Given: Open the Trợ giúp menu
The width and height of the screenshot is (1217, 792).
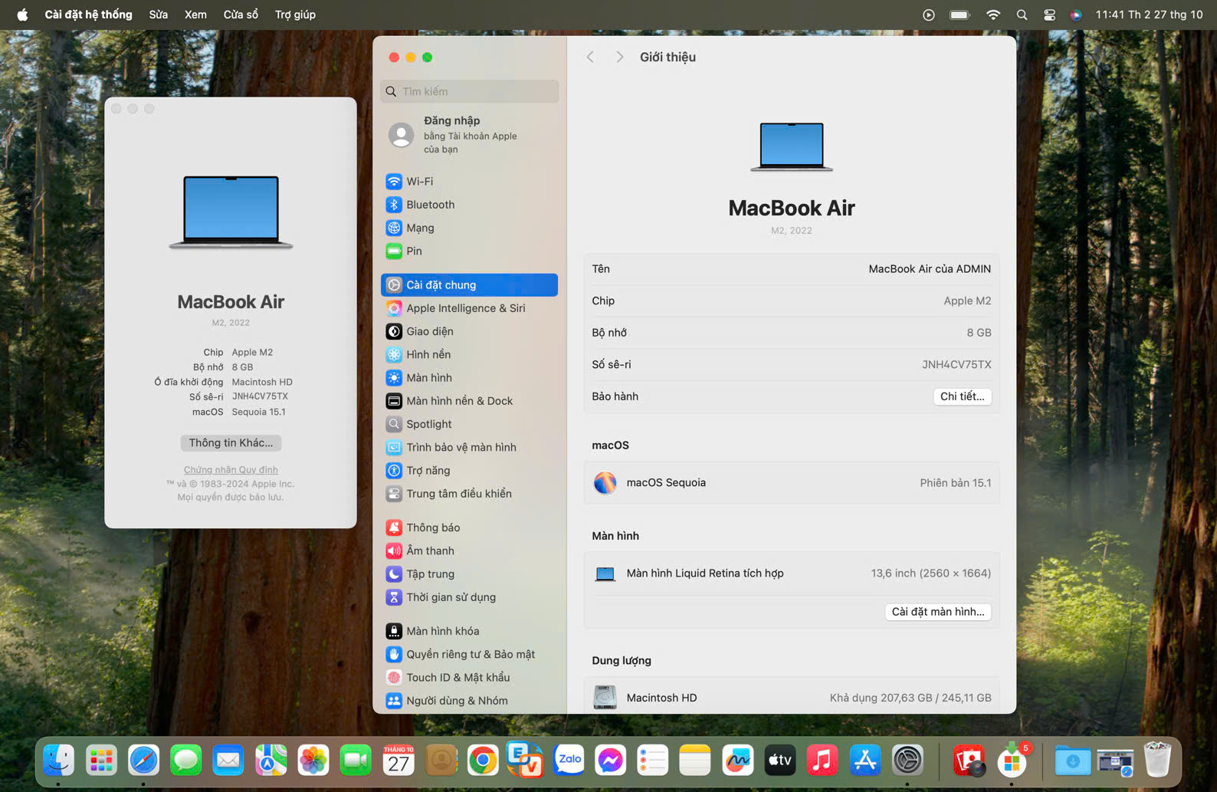Looking at the screenshot, I should (295, 15).
